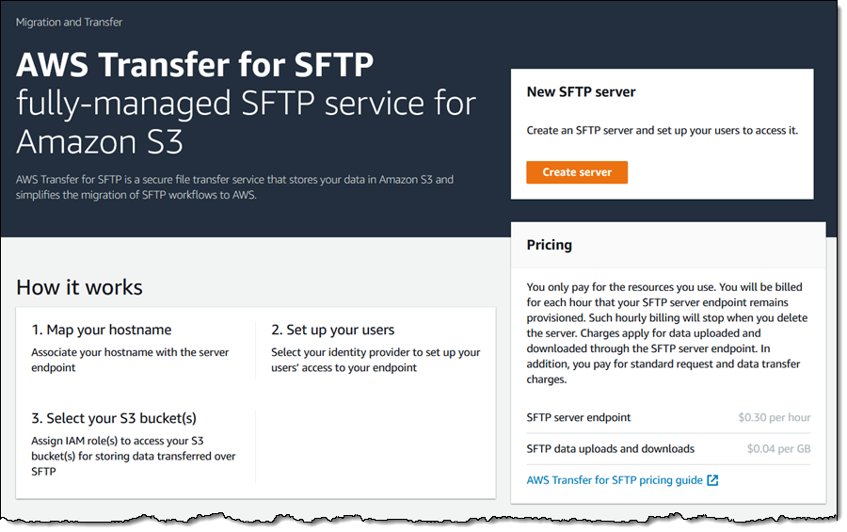Select step 2 Set up your users
This screenshot has width=847, height=532.
click(x=332, y=330)
